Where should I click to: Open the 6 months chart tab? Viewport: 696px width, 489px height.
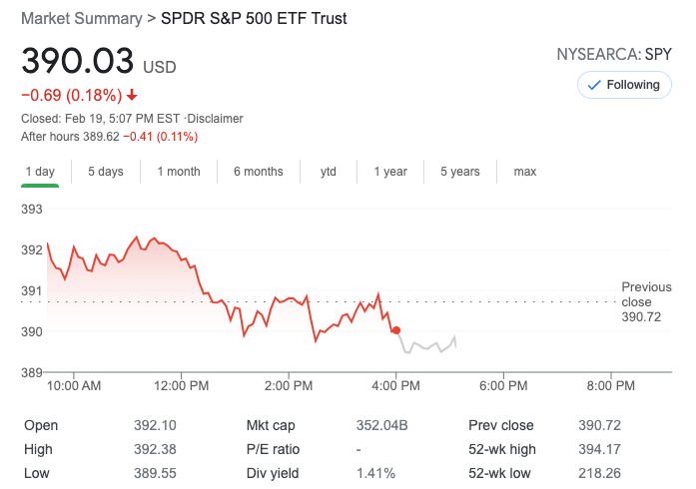(x=259, y=172)
